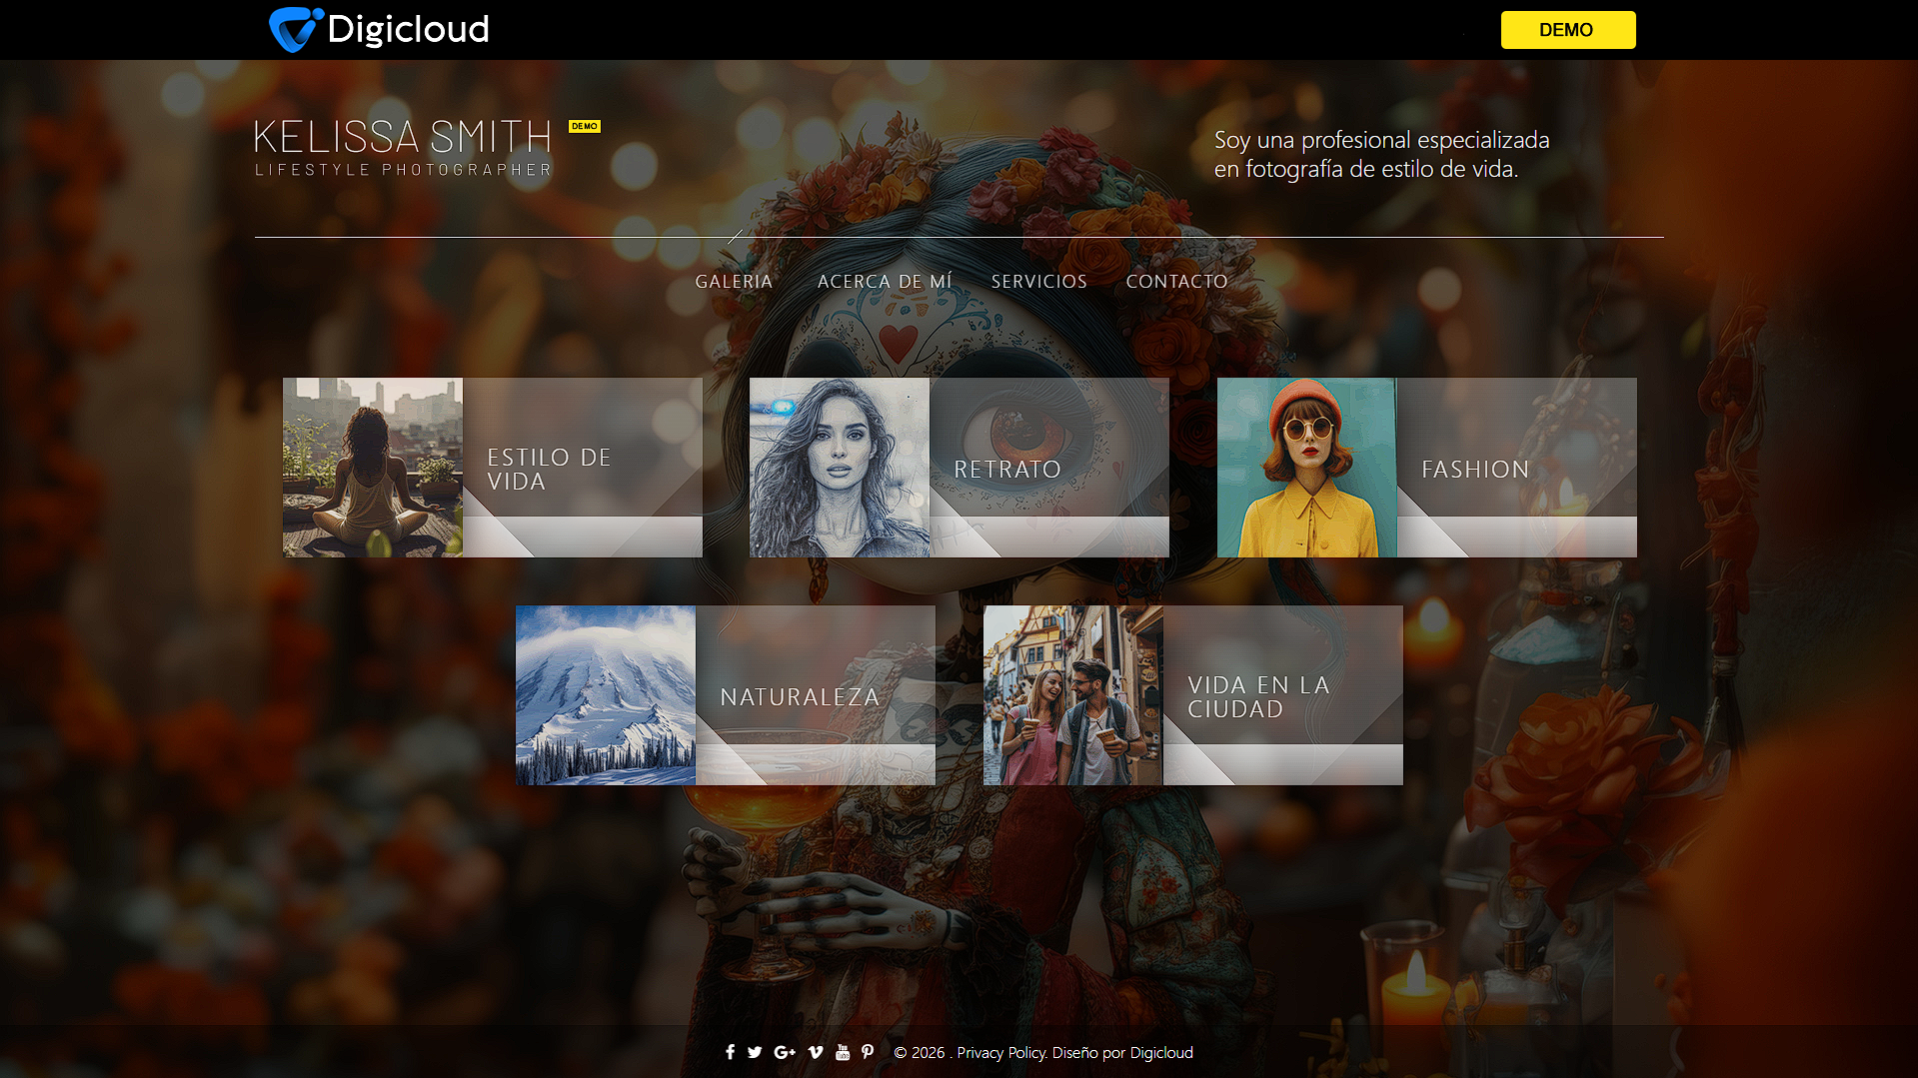Click the Kelissa Smith site title
The image size is (1918, 1078).
coord(403,138)
